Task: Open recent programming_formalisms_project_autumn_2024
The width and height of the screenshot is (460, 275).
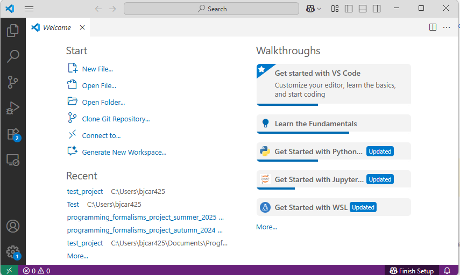Action: 141,230
